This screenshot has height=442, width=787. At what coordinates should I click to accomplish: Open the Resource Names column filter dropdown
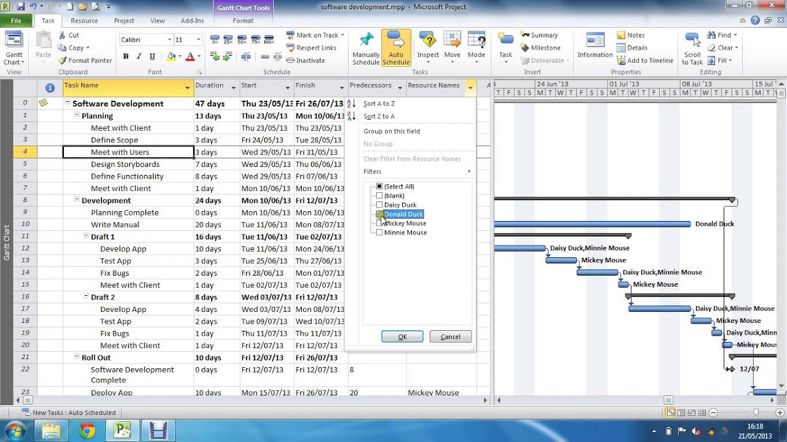point(470,88)
